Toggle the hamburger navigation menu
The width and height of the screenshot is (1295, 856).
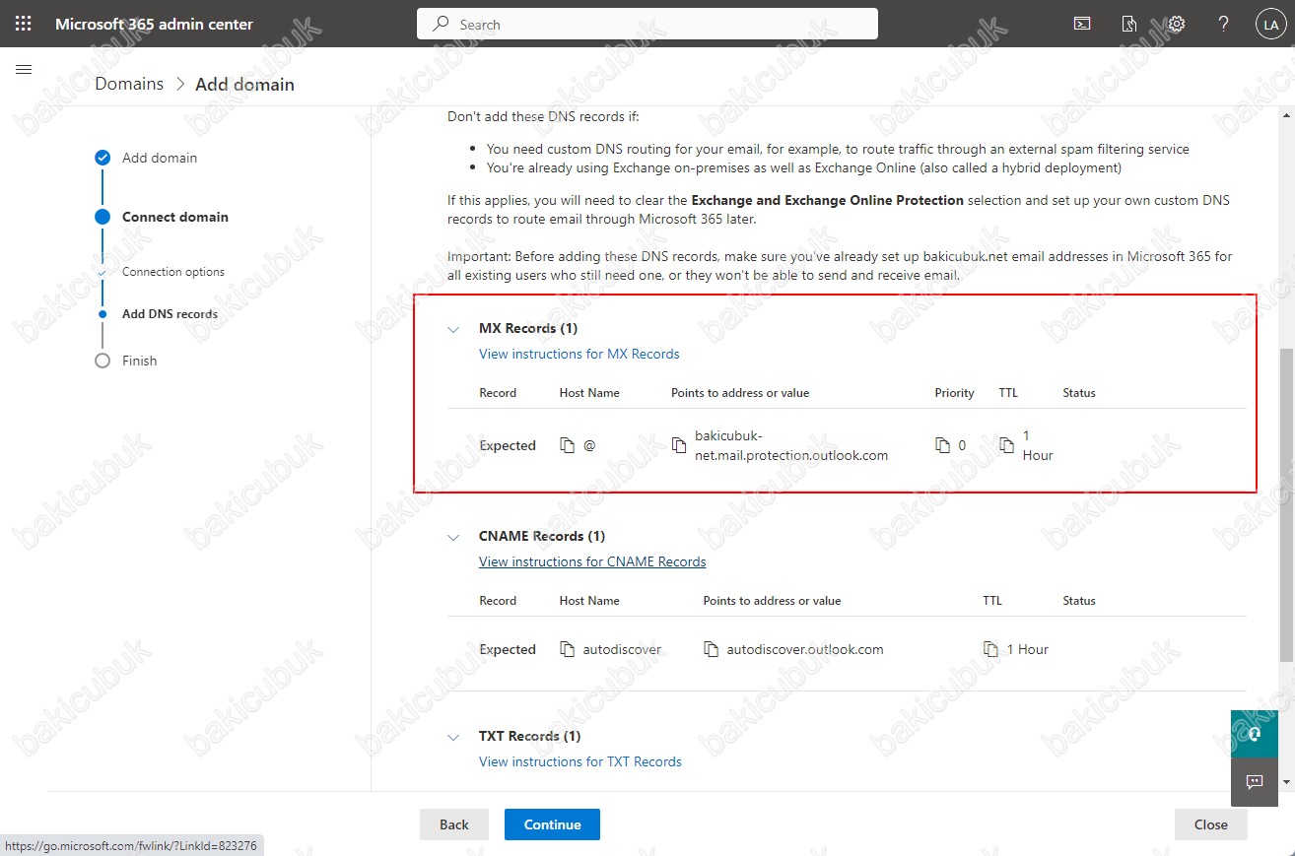[25, 69]
